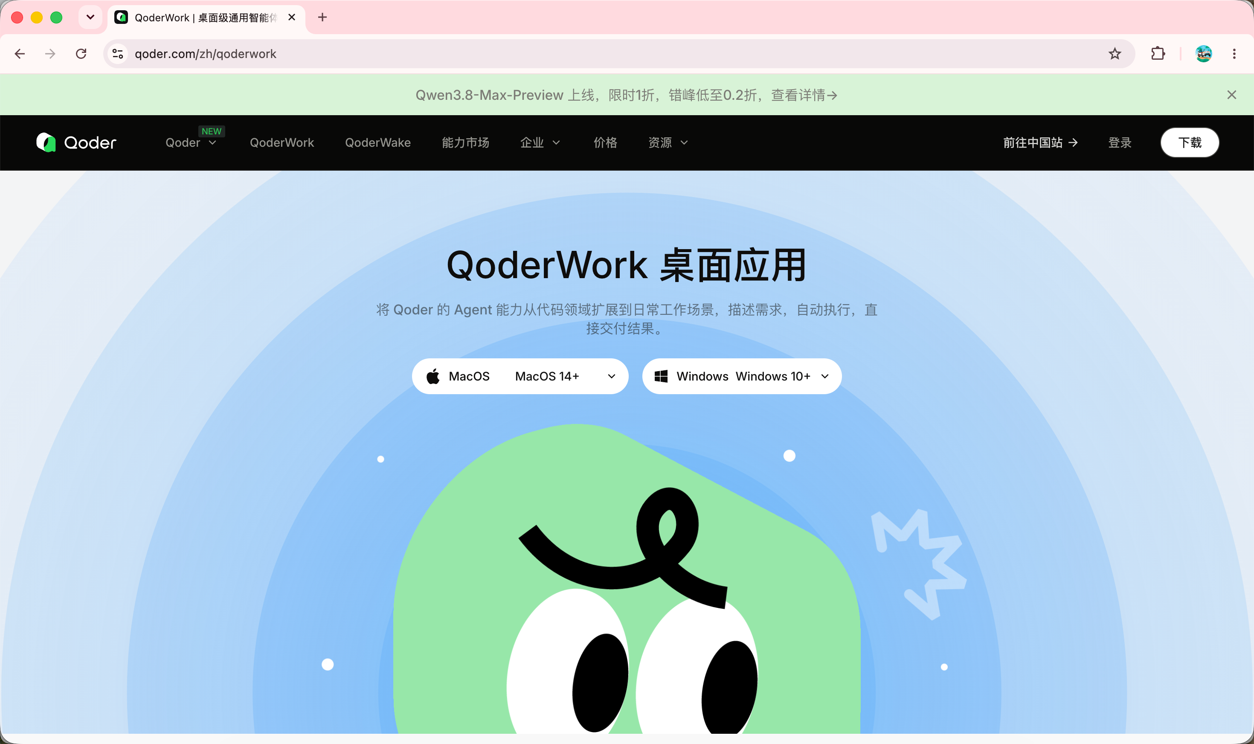Go to 前往中国站 link
Image resolution: width=1254 pixels, height=744 pixels.
coord(1040,143)
